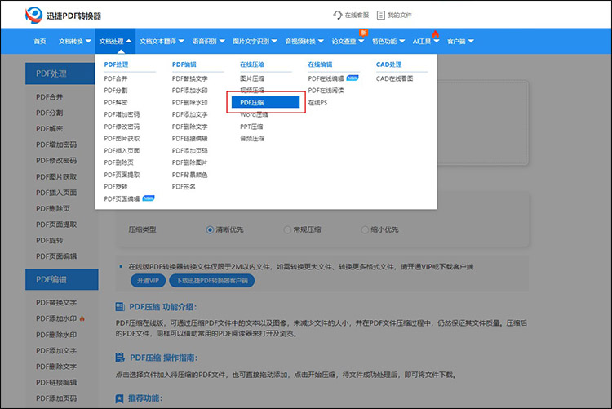Click the 开通VIP button
The height and width of the screenshot is (409, 612).
148,281
